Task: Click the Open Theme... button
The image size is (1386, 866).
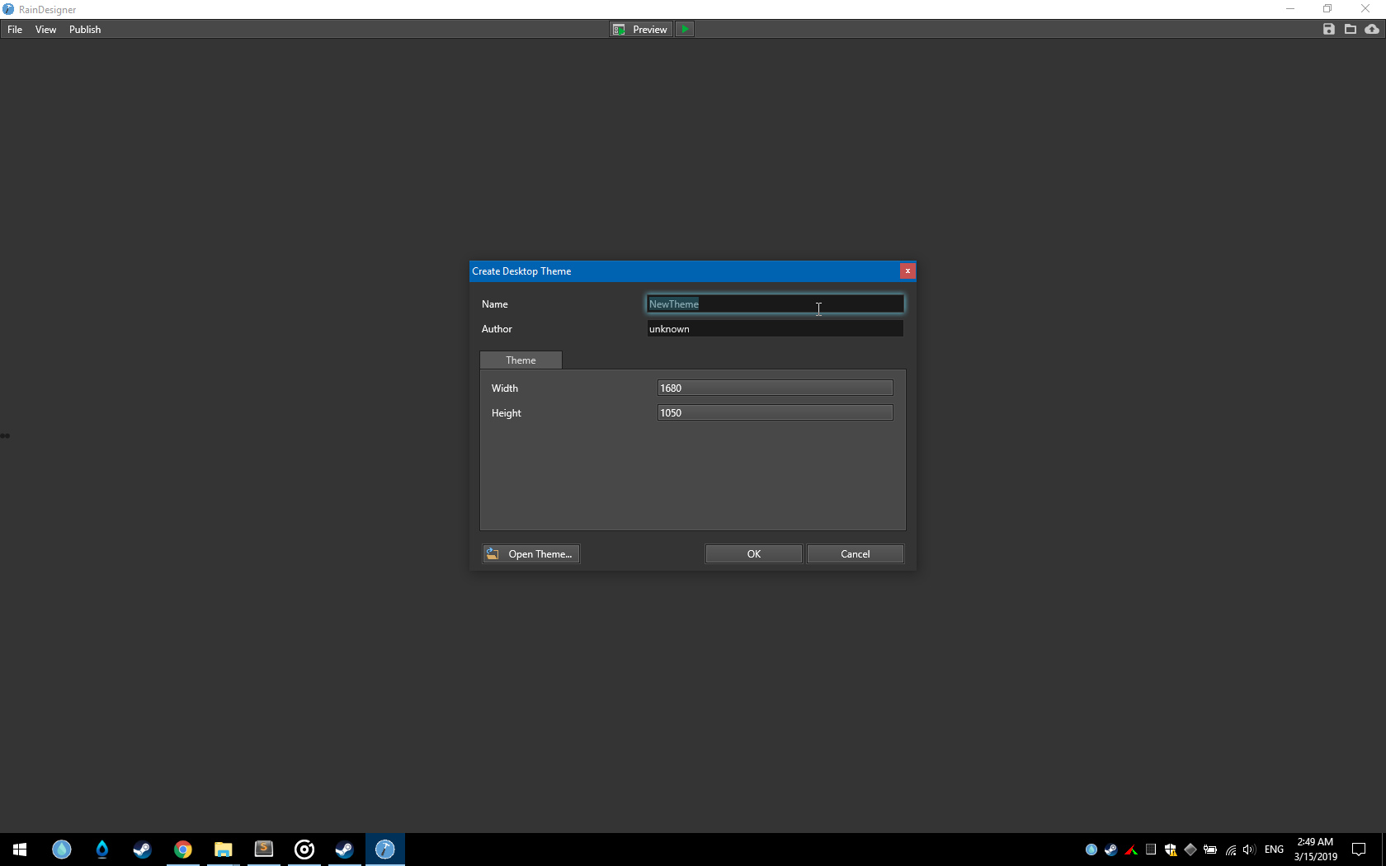Action: coord(531,554)
